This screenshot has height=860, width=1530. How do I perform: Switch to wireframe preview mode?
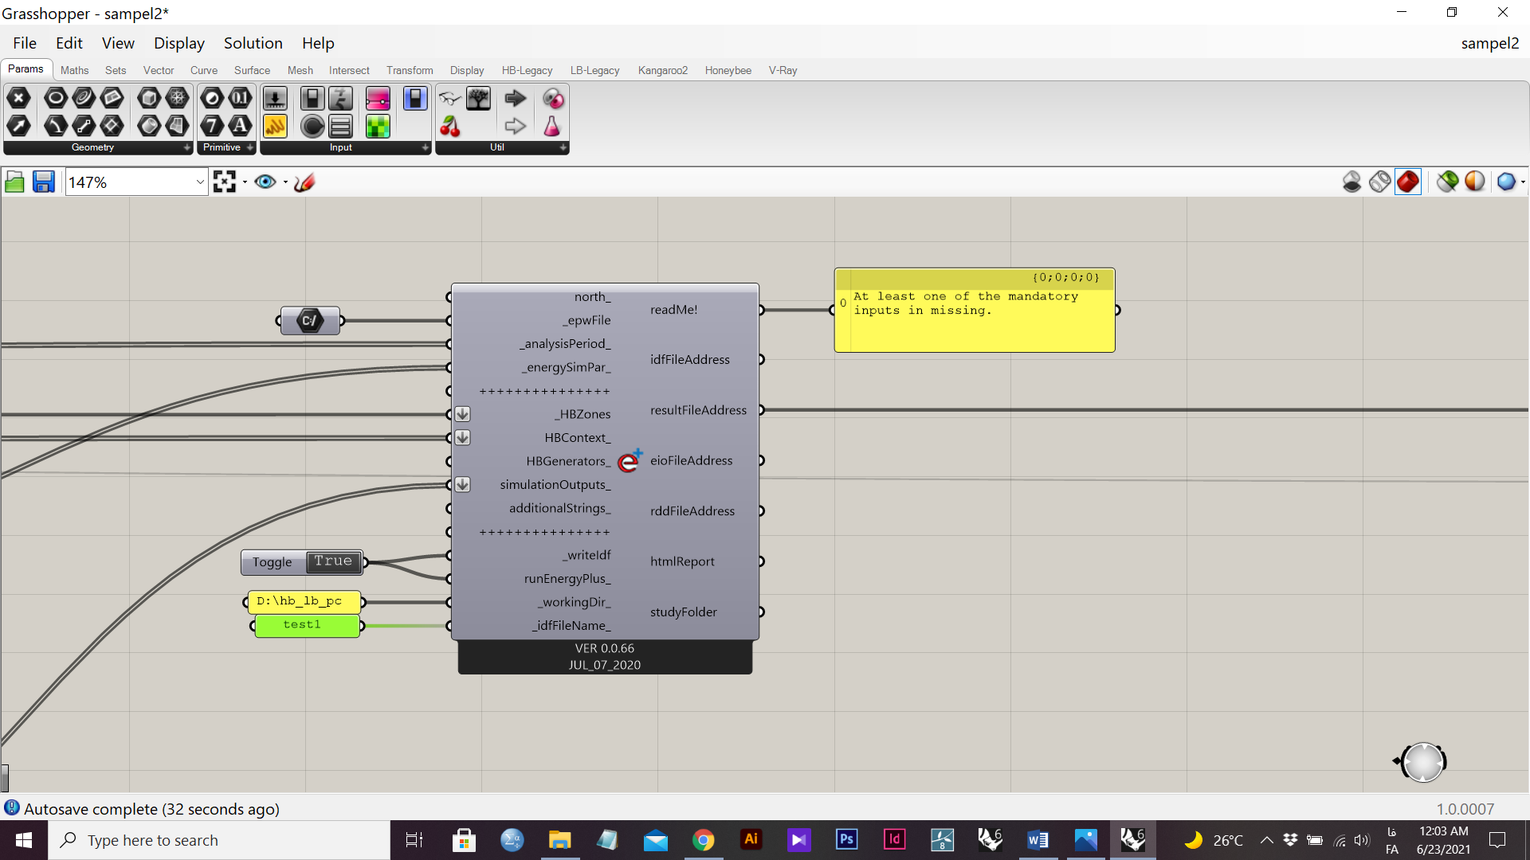(x=1380, y=182)
